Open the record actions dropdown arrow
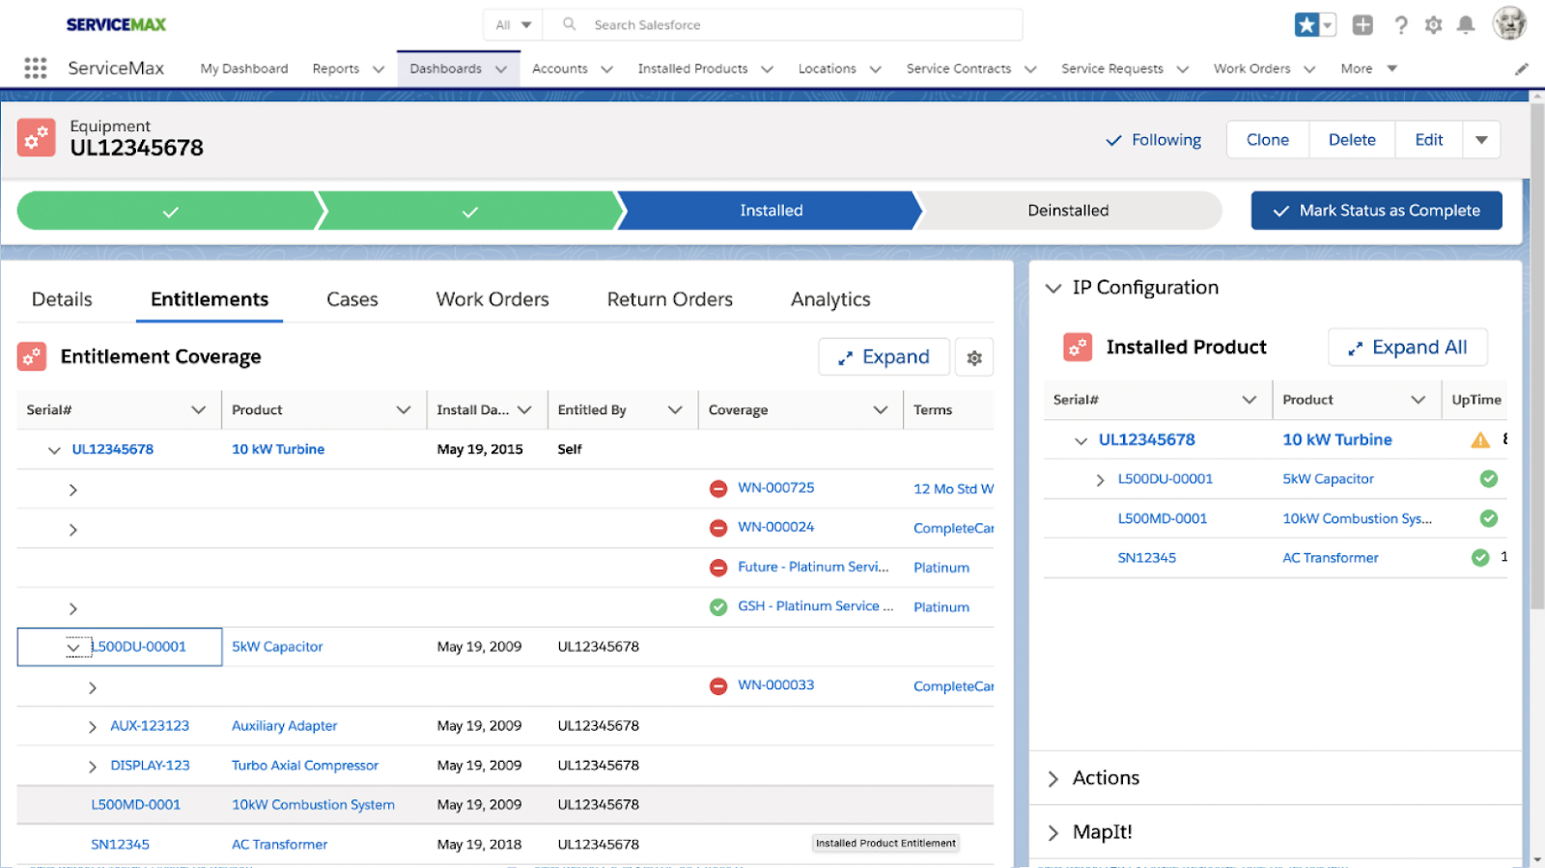This screenshot has height=868, width=1545. tap(1481, 140)
